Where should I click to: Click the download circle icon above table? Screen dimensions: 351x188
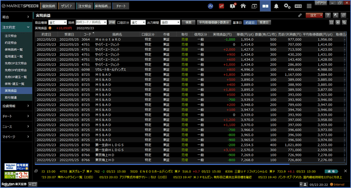[x=338, y=22]
